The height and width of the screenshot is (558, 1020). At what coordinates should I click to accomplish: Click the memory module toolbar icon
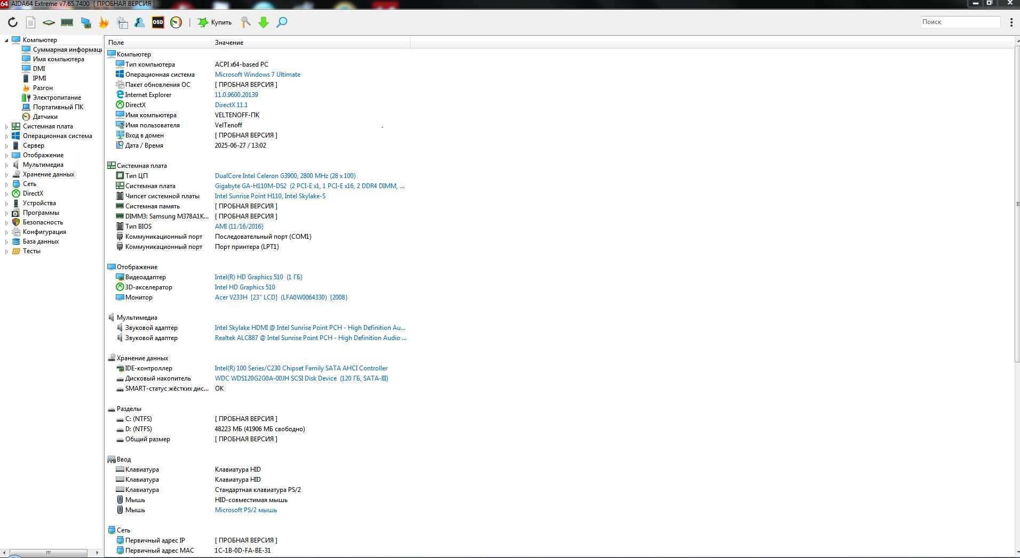click(x=67, y=22)
